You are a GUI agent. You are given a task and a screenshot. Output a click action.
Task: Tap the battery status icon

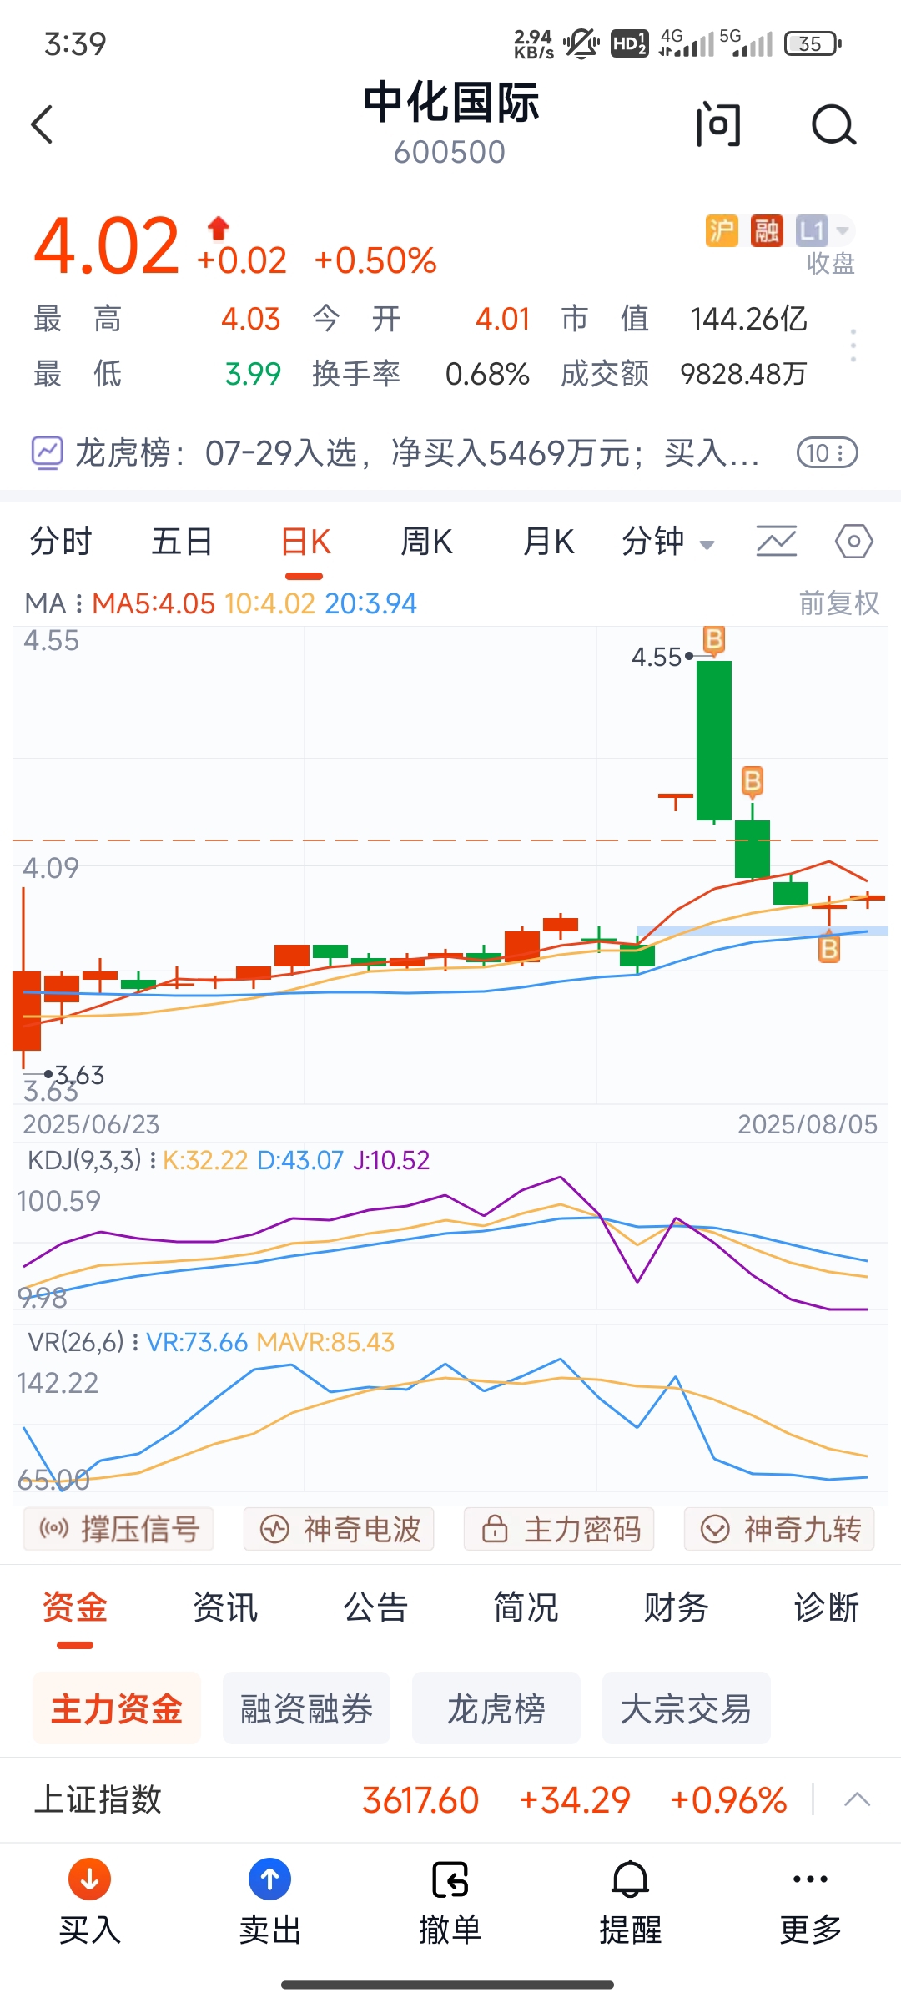click(813, 43)
